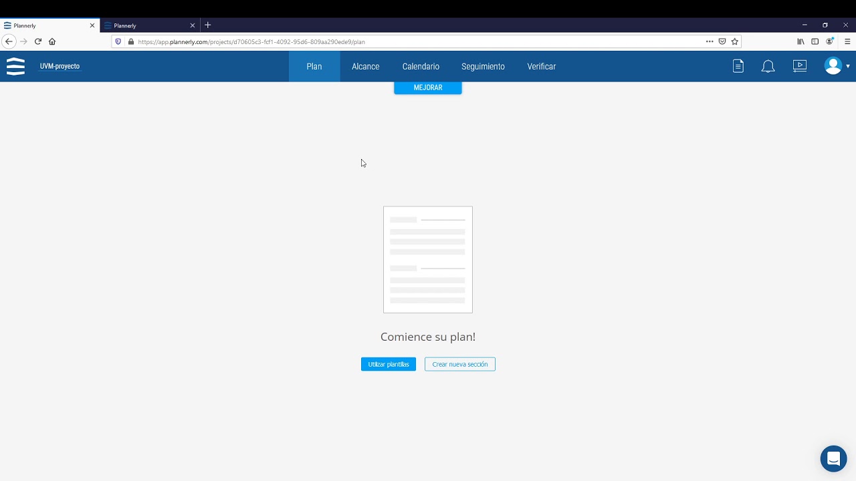
Task: Reload the page with the refresh icon
Action: point(38,41)
